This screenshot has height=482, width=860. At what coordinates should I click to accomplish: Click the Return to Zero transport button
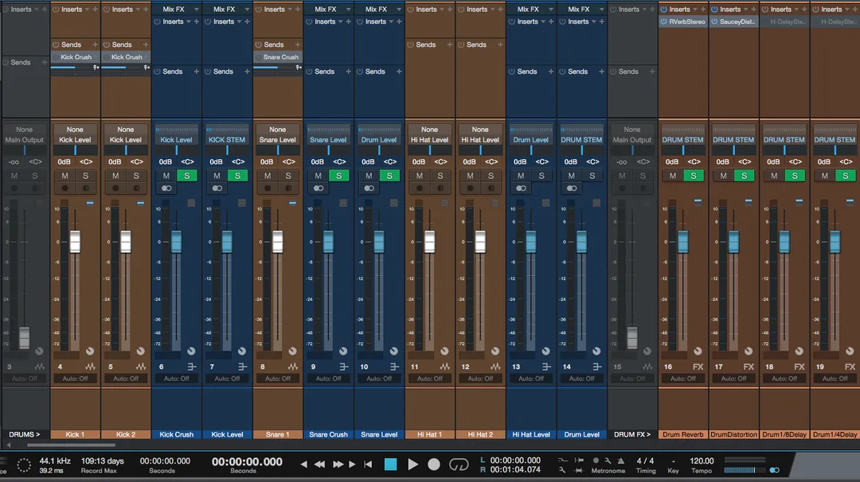pos(368,464)
